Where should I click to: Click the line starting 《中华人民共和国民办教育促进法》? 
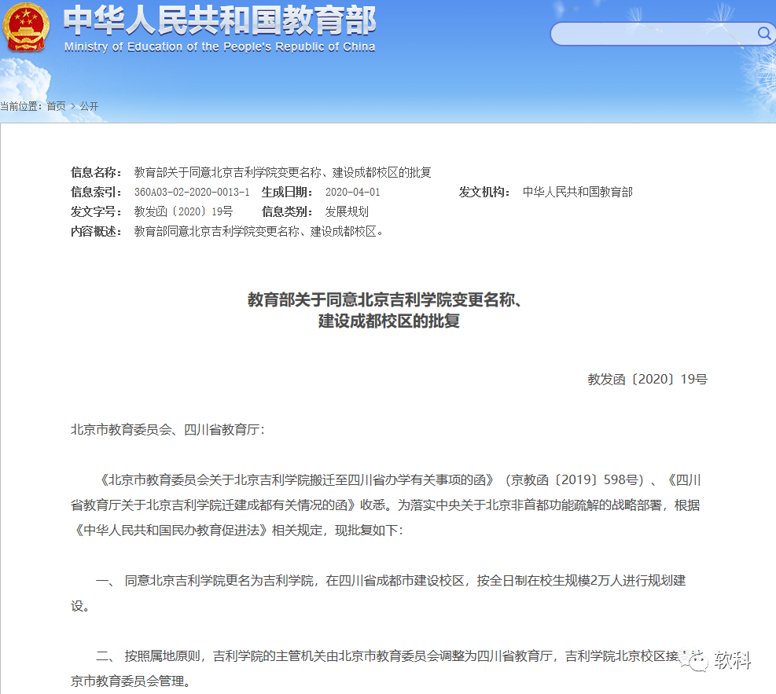237,531
